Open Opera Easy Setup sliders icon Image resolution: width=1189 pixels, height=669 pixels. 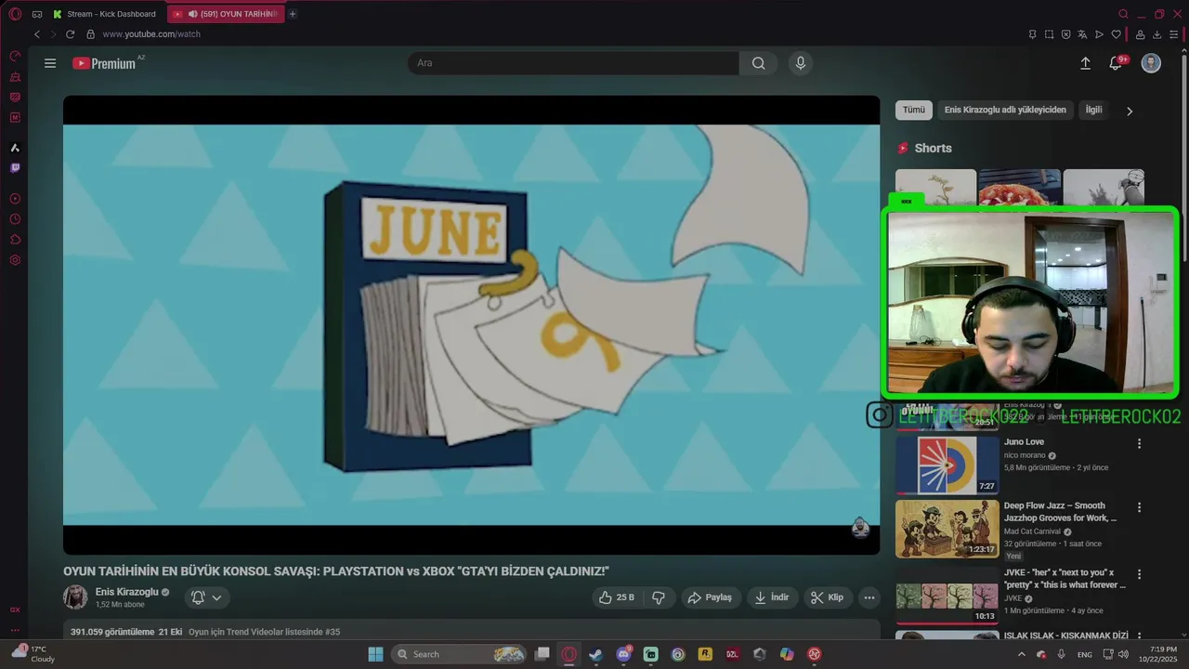point(1174,34)
